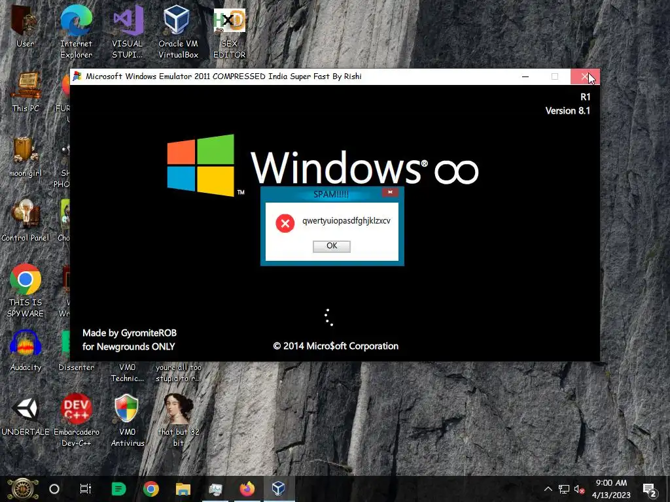
Task: Open the notification center icon
Action: 650,490
